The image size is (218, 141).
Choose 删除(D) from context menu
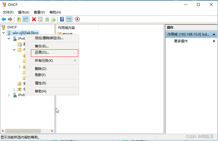tap(52, 69)
